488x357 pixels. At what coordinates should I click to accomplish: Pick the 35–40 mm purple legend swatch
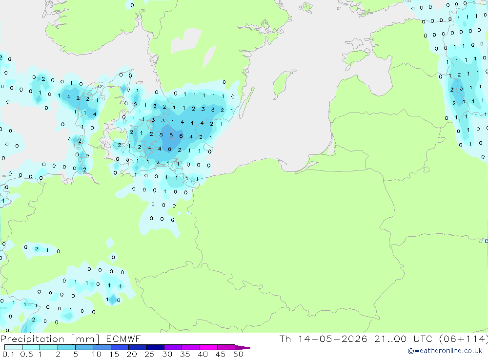[x=190, y=347]
